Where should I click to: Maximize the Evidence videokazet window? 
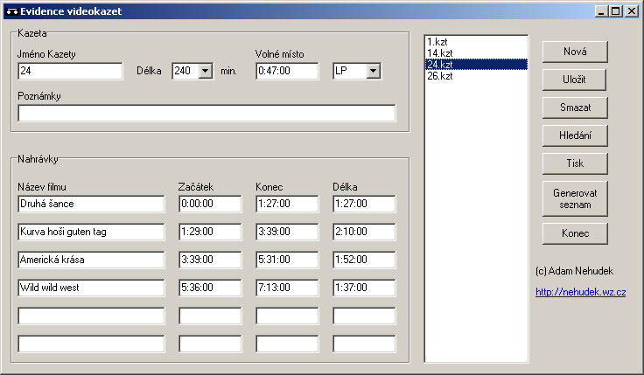click(x=616, y=11)
